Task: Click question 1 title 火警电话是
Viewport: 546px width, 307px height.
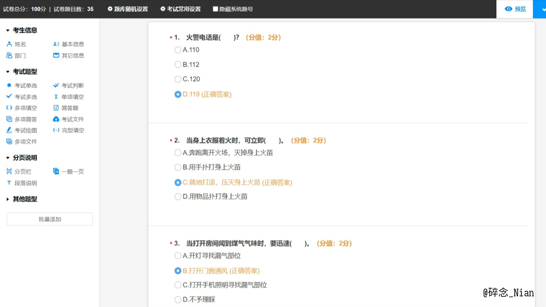Action: [x=212, y=38]
